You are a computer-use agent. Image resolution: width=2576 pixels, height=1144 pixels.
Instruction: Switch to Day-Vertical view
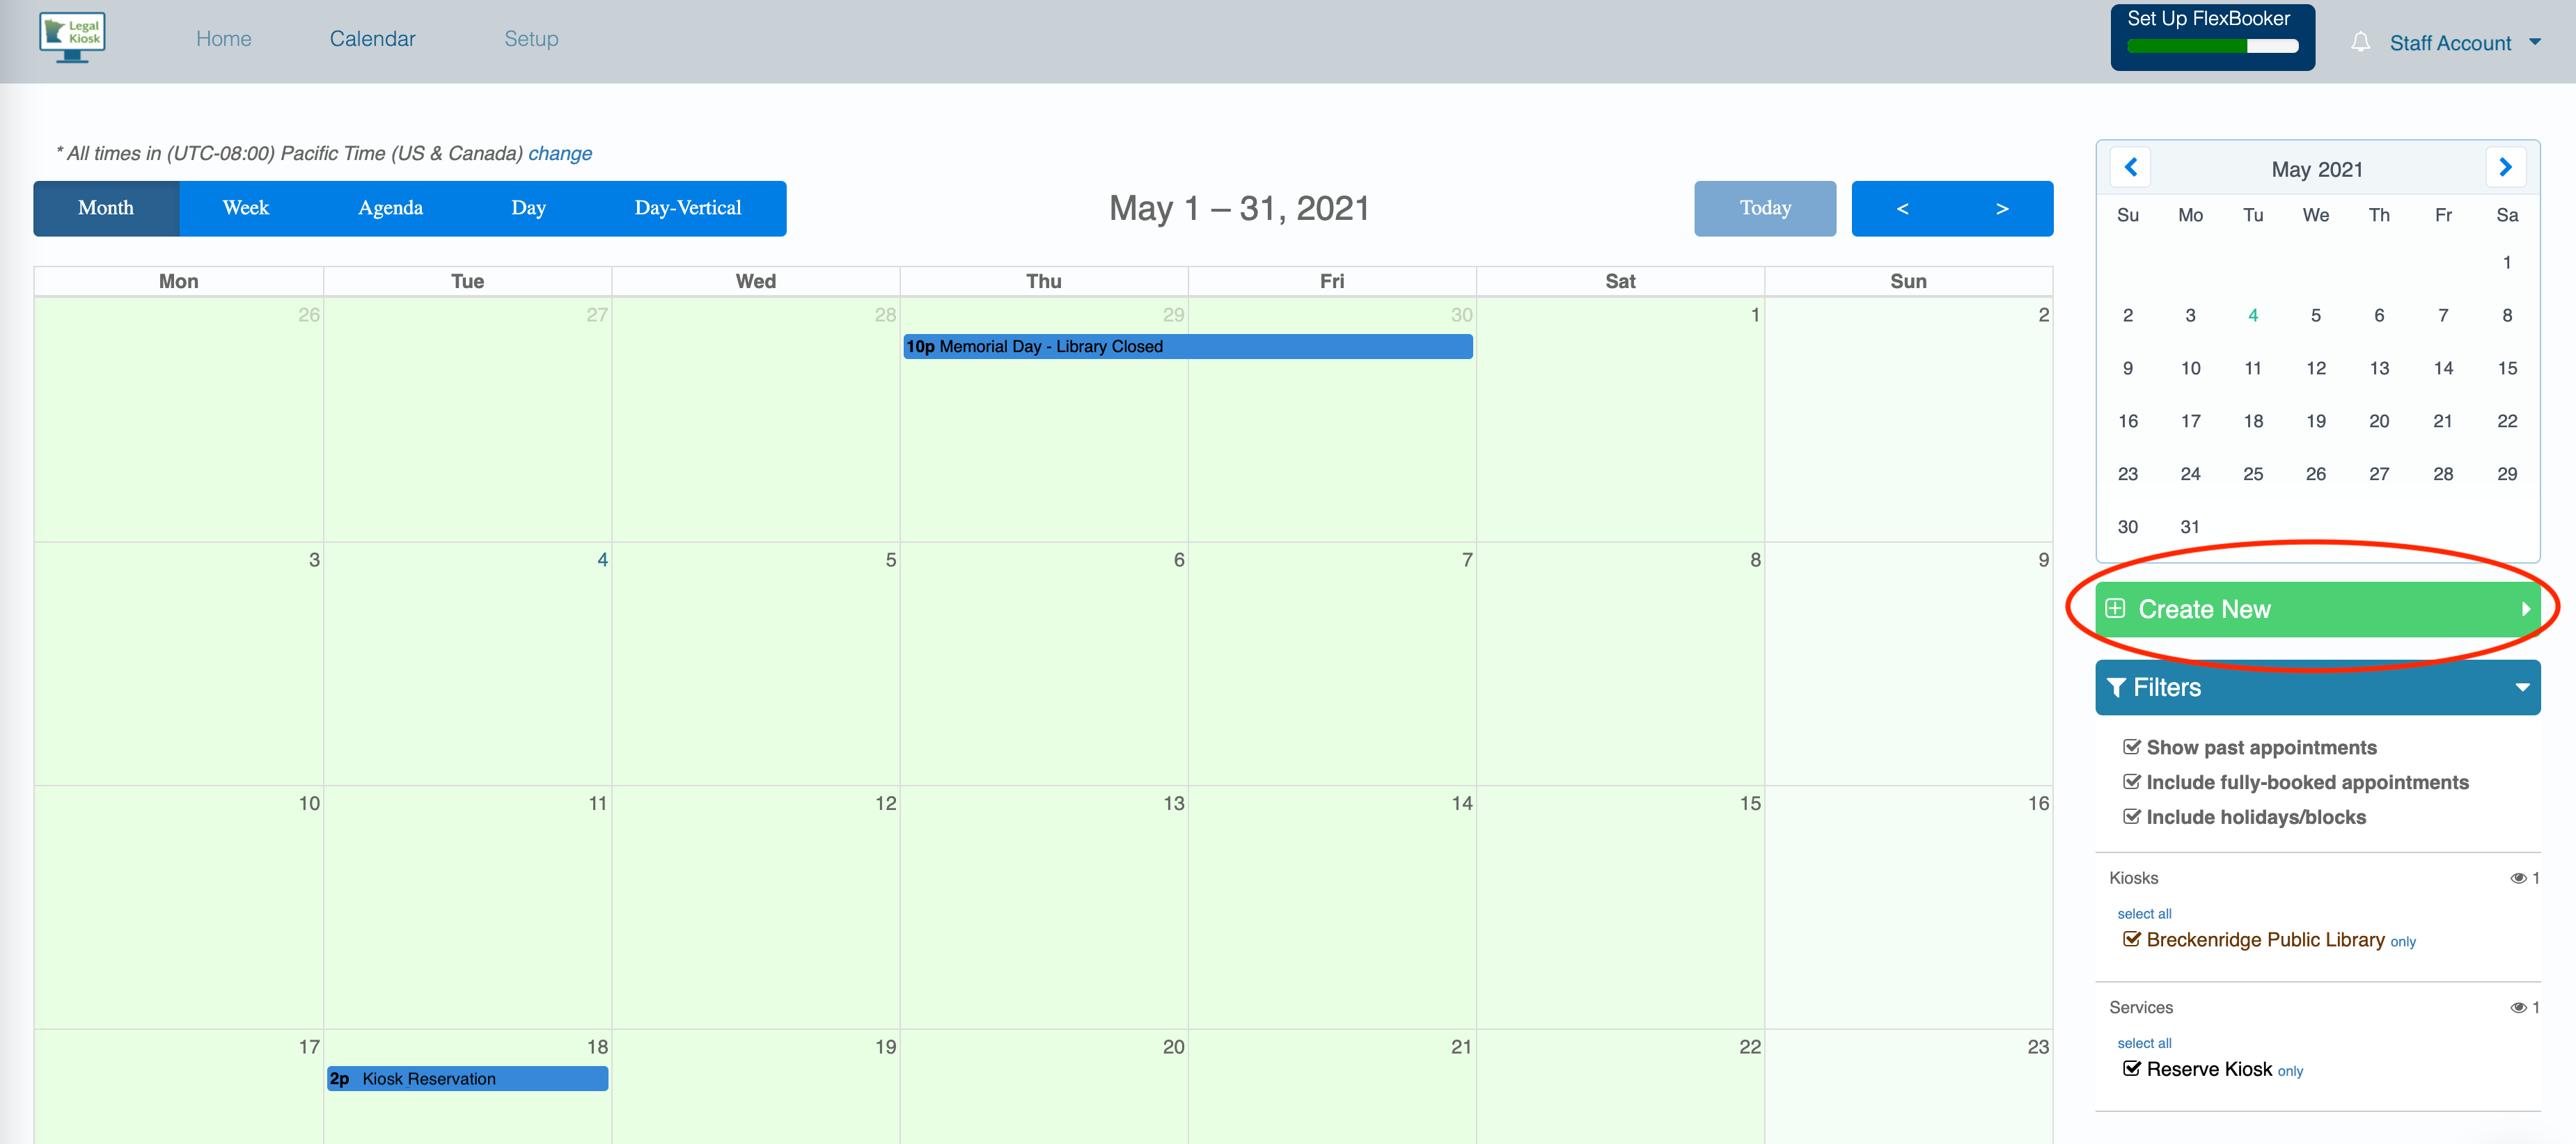pos(688,208)
